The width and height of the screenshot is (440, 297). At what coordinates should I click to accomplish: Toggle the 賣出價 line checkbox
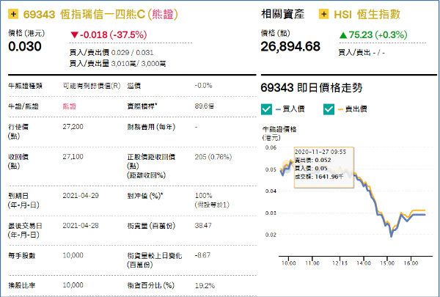click(329, 109)
